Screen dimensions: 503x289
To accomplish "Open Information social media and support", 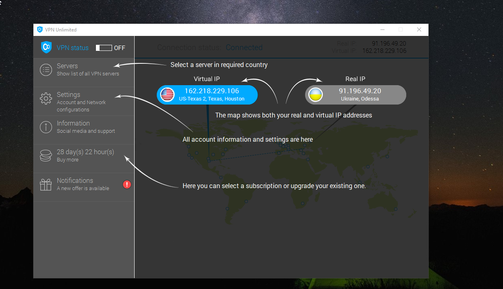I will click(84, 130).
